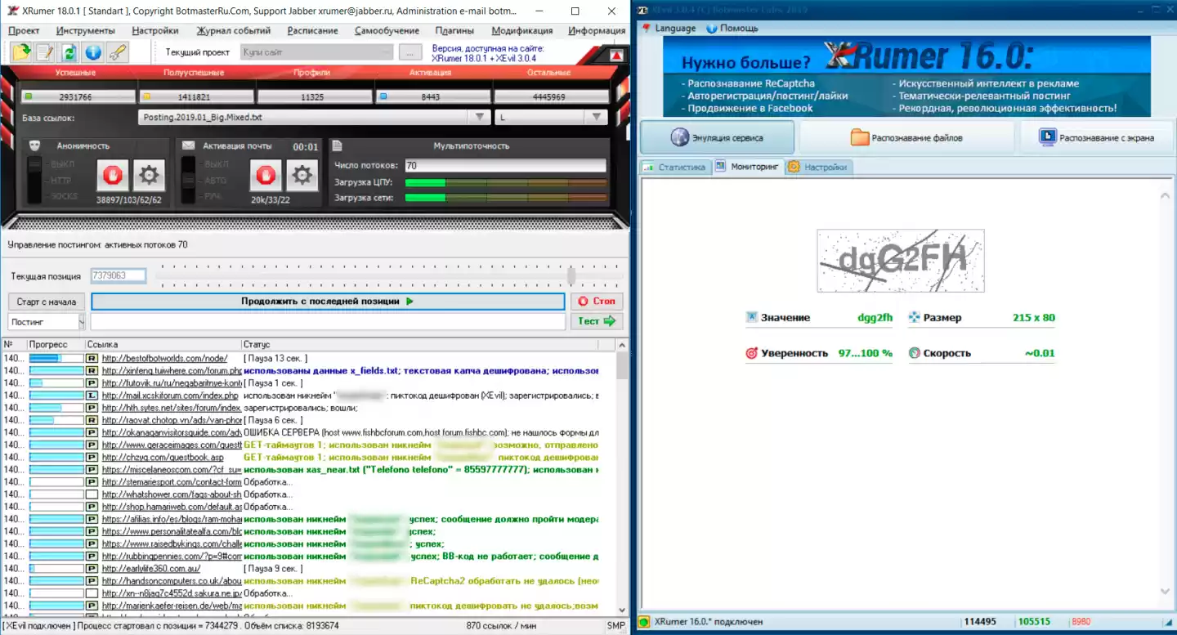Click the green Тест button

(x=597, y=321)
